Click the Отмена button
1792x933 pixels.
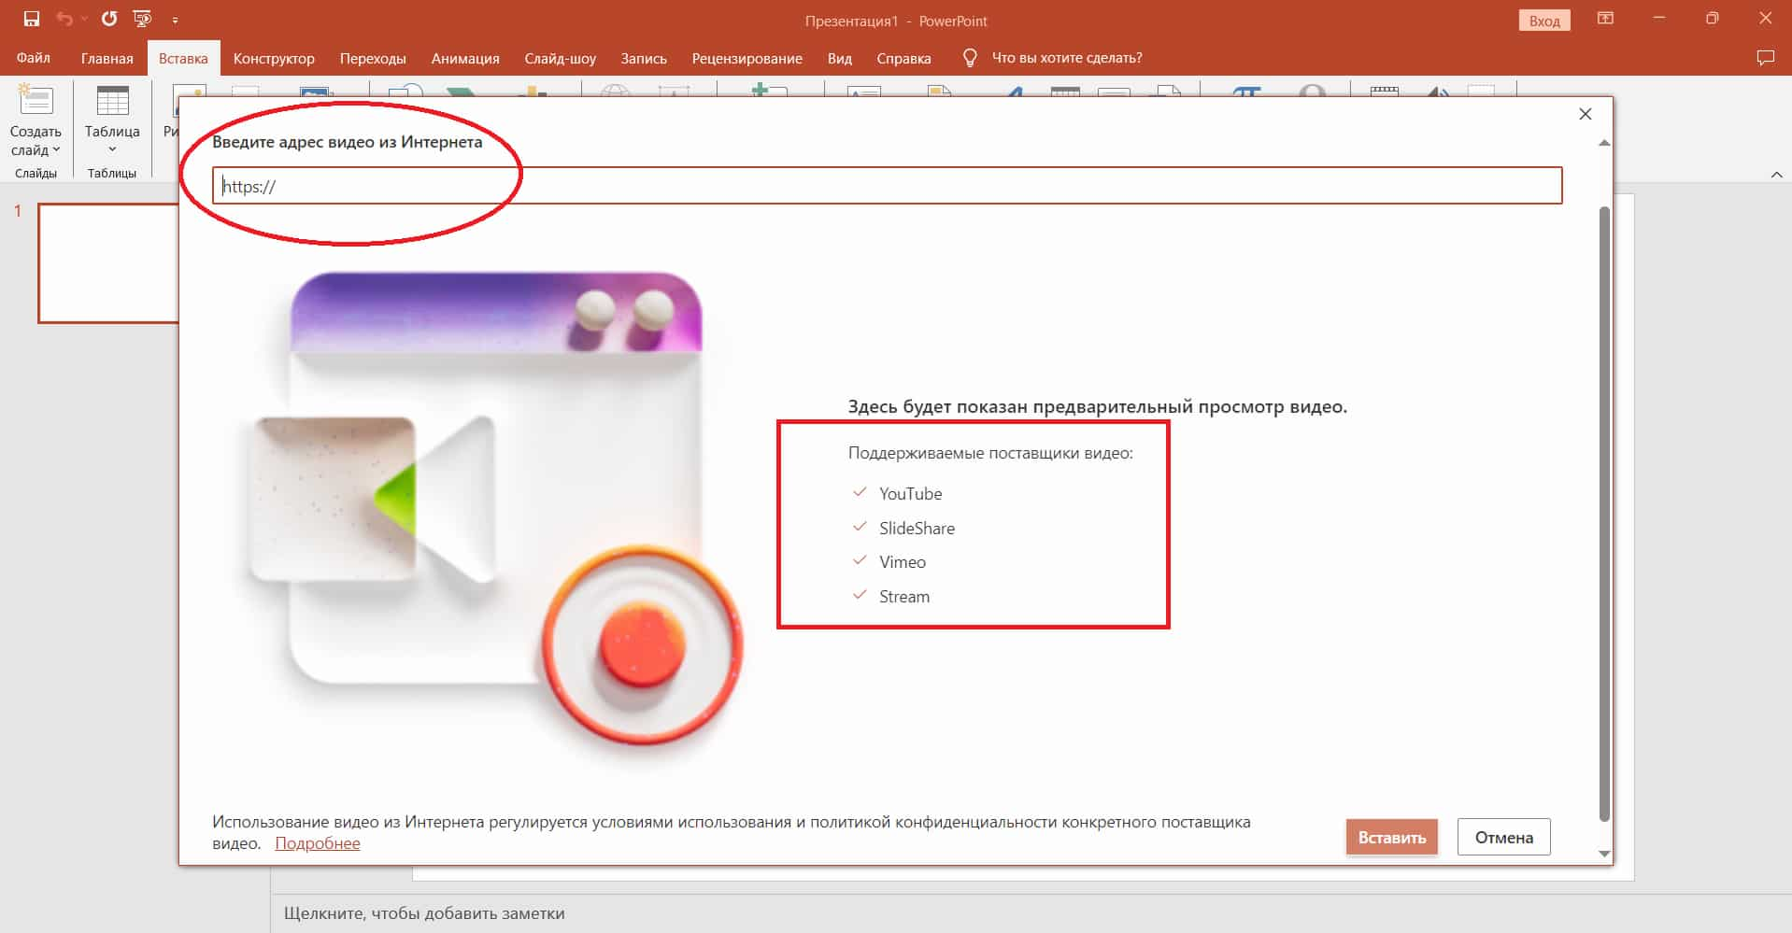tap(1503, 837)
